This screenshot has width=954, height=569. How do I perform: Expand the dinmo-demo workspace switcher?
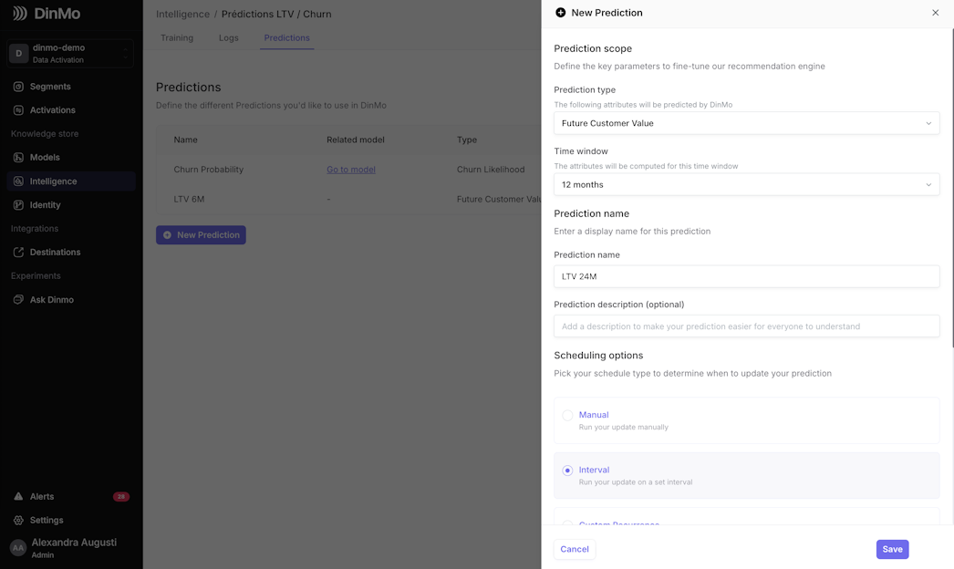[70, 54]
